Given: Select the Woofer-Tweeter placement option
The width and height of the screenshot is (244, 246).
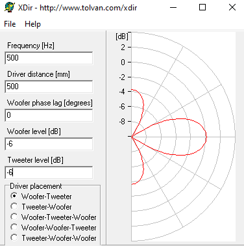Looking at the screenshot, I should [x=41, y=197].
